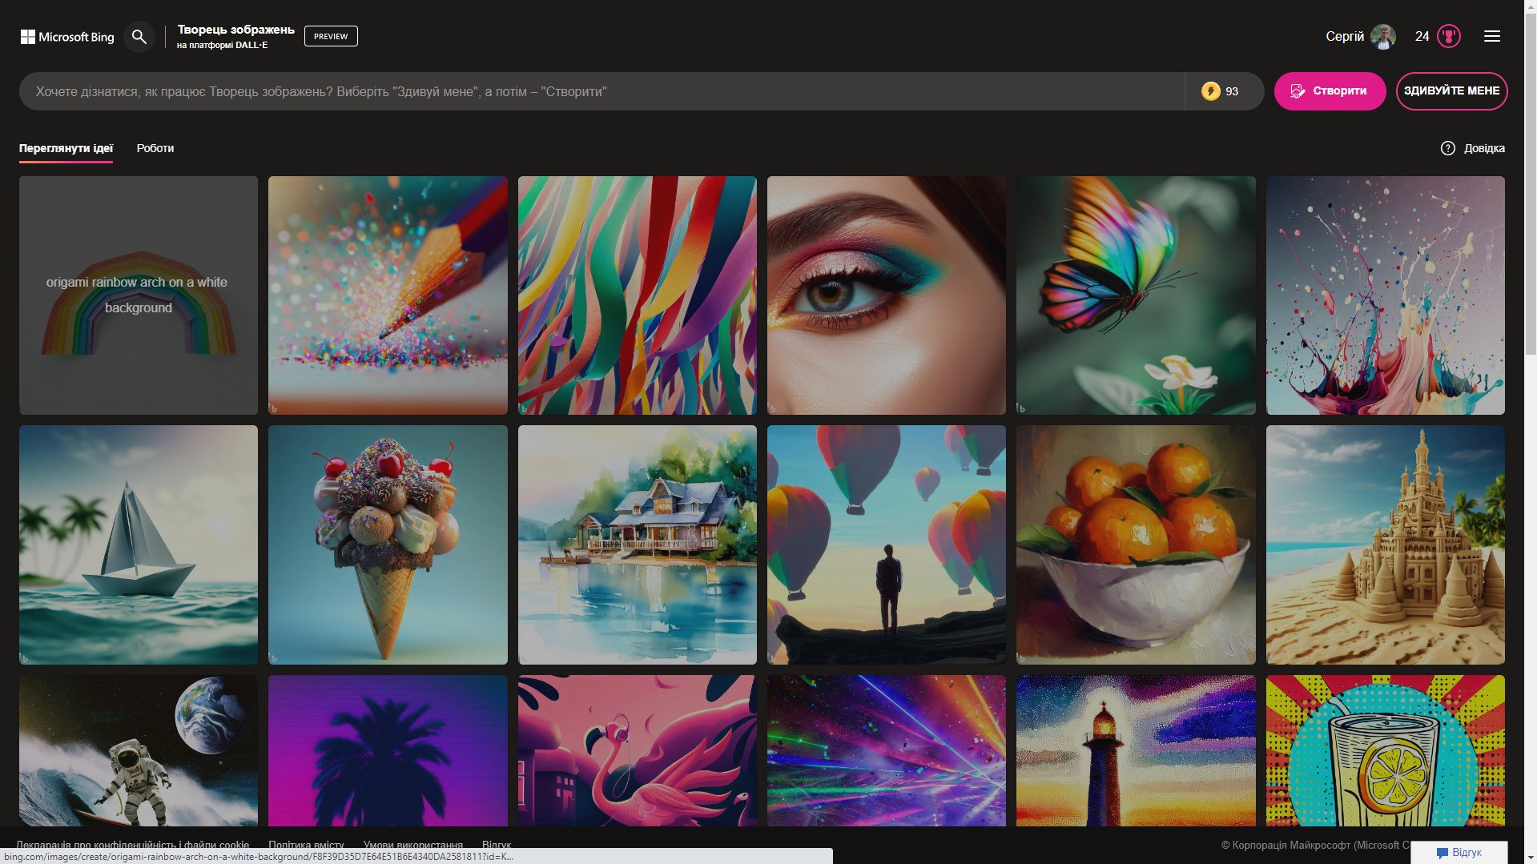Open the surfing astronaut thumbnail

(x=139, y=750)
